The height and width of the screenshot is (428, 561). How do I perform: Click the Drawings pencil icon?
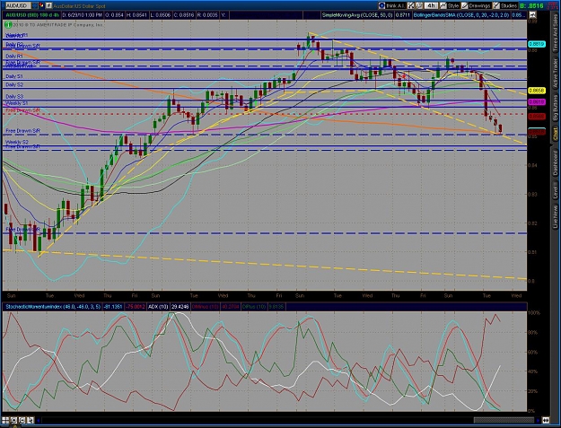(x=465, y=5)
